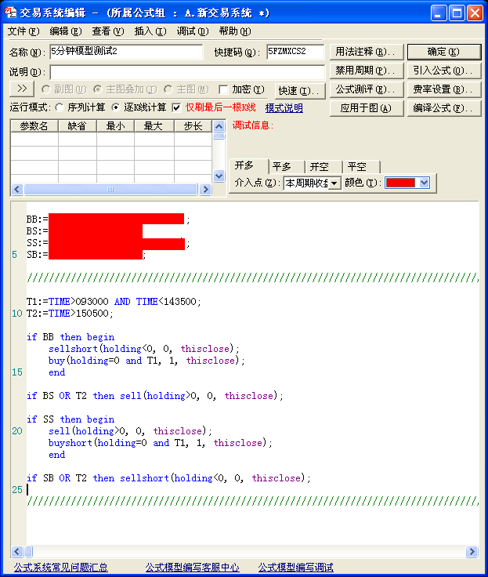This screenshot has width=488, height=577.
Task: Click parameter table scroll left arrow
Action: tap(17, 189)
